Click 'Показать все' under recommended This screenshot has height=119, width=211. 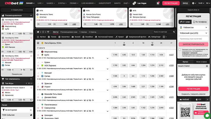(x=17, y=74)
